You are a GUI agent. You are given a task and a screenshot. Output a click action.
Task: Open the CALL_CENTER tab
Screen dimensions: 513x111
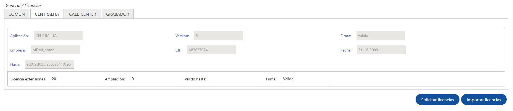point(83,14)
